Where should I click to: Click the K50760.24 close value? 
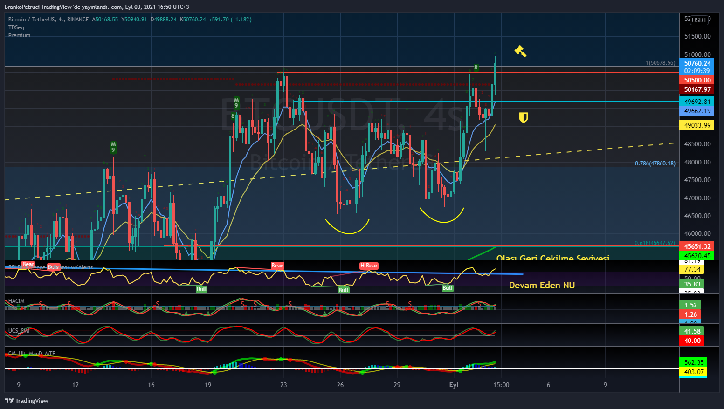pyautogui.click(x=193, y=20)
